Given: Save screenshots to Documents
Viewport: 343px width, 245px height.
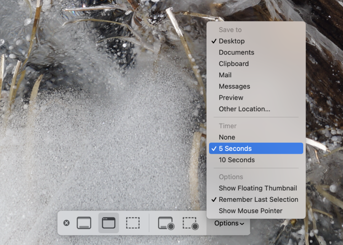Looking at the screenshot, I should 256,53.
